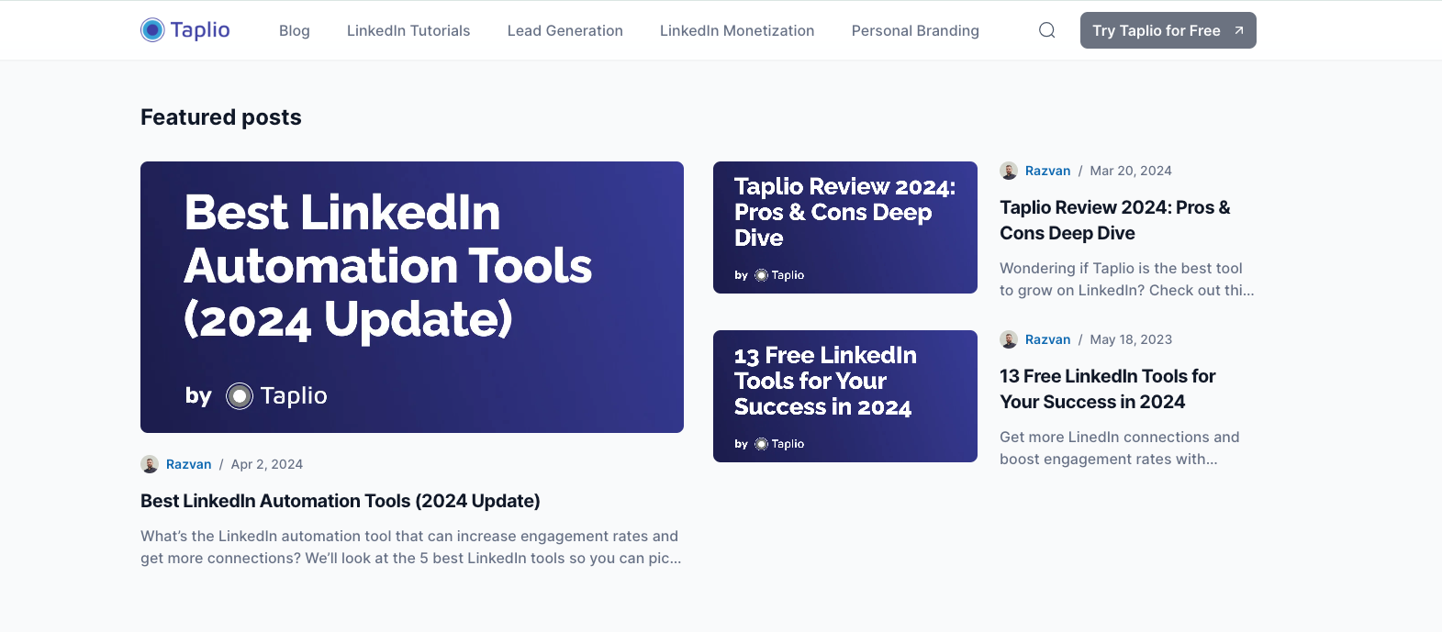Screen dimensions: 1442x632
Task: Click the Taplio logo in header
Action: tap(185, 30)
